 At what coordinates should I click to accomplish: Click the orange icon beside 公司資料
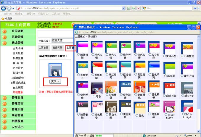tap(4, 31)
